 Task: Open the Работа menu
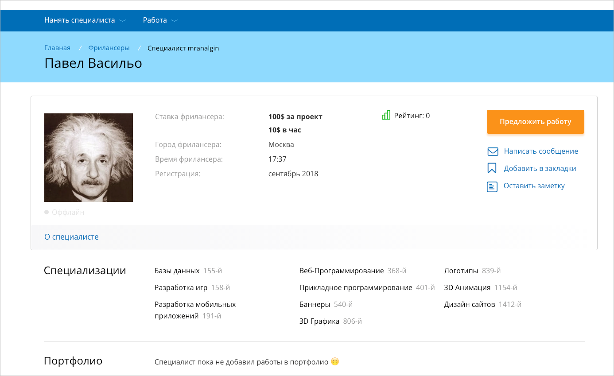155,20
